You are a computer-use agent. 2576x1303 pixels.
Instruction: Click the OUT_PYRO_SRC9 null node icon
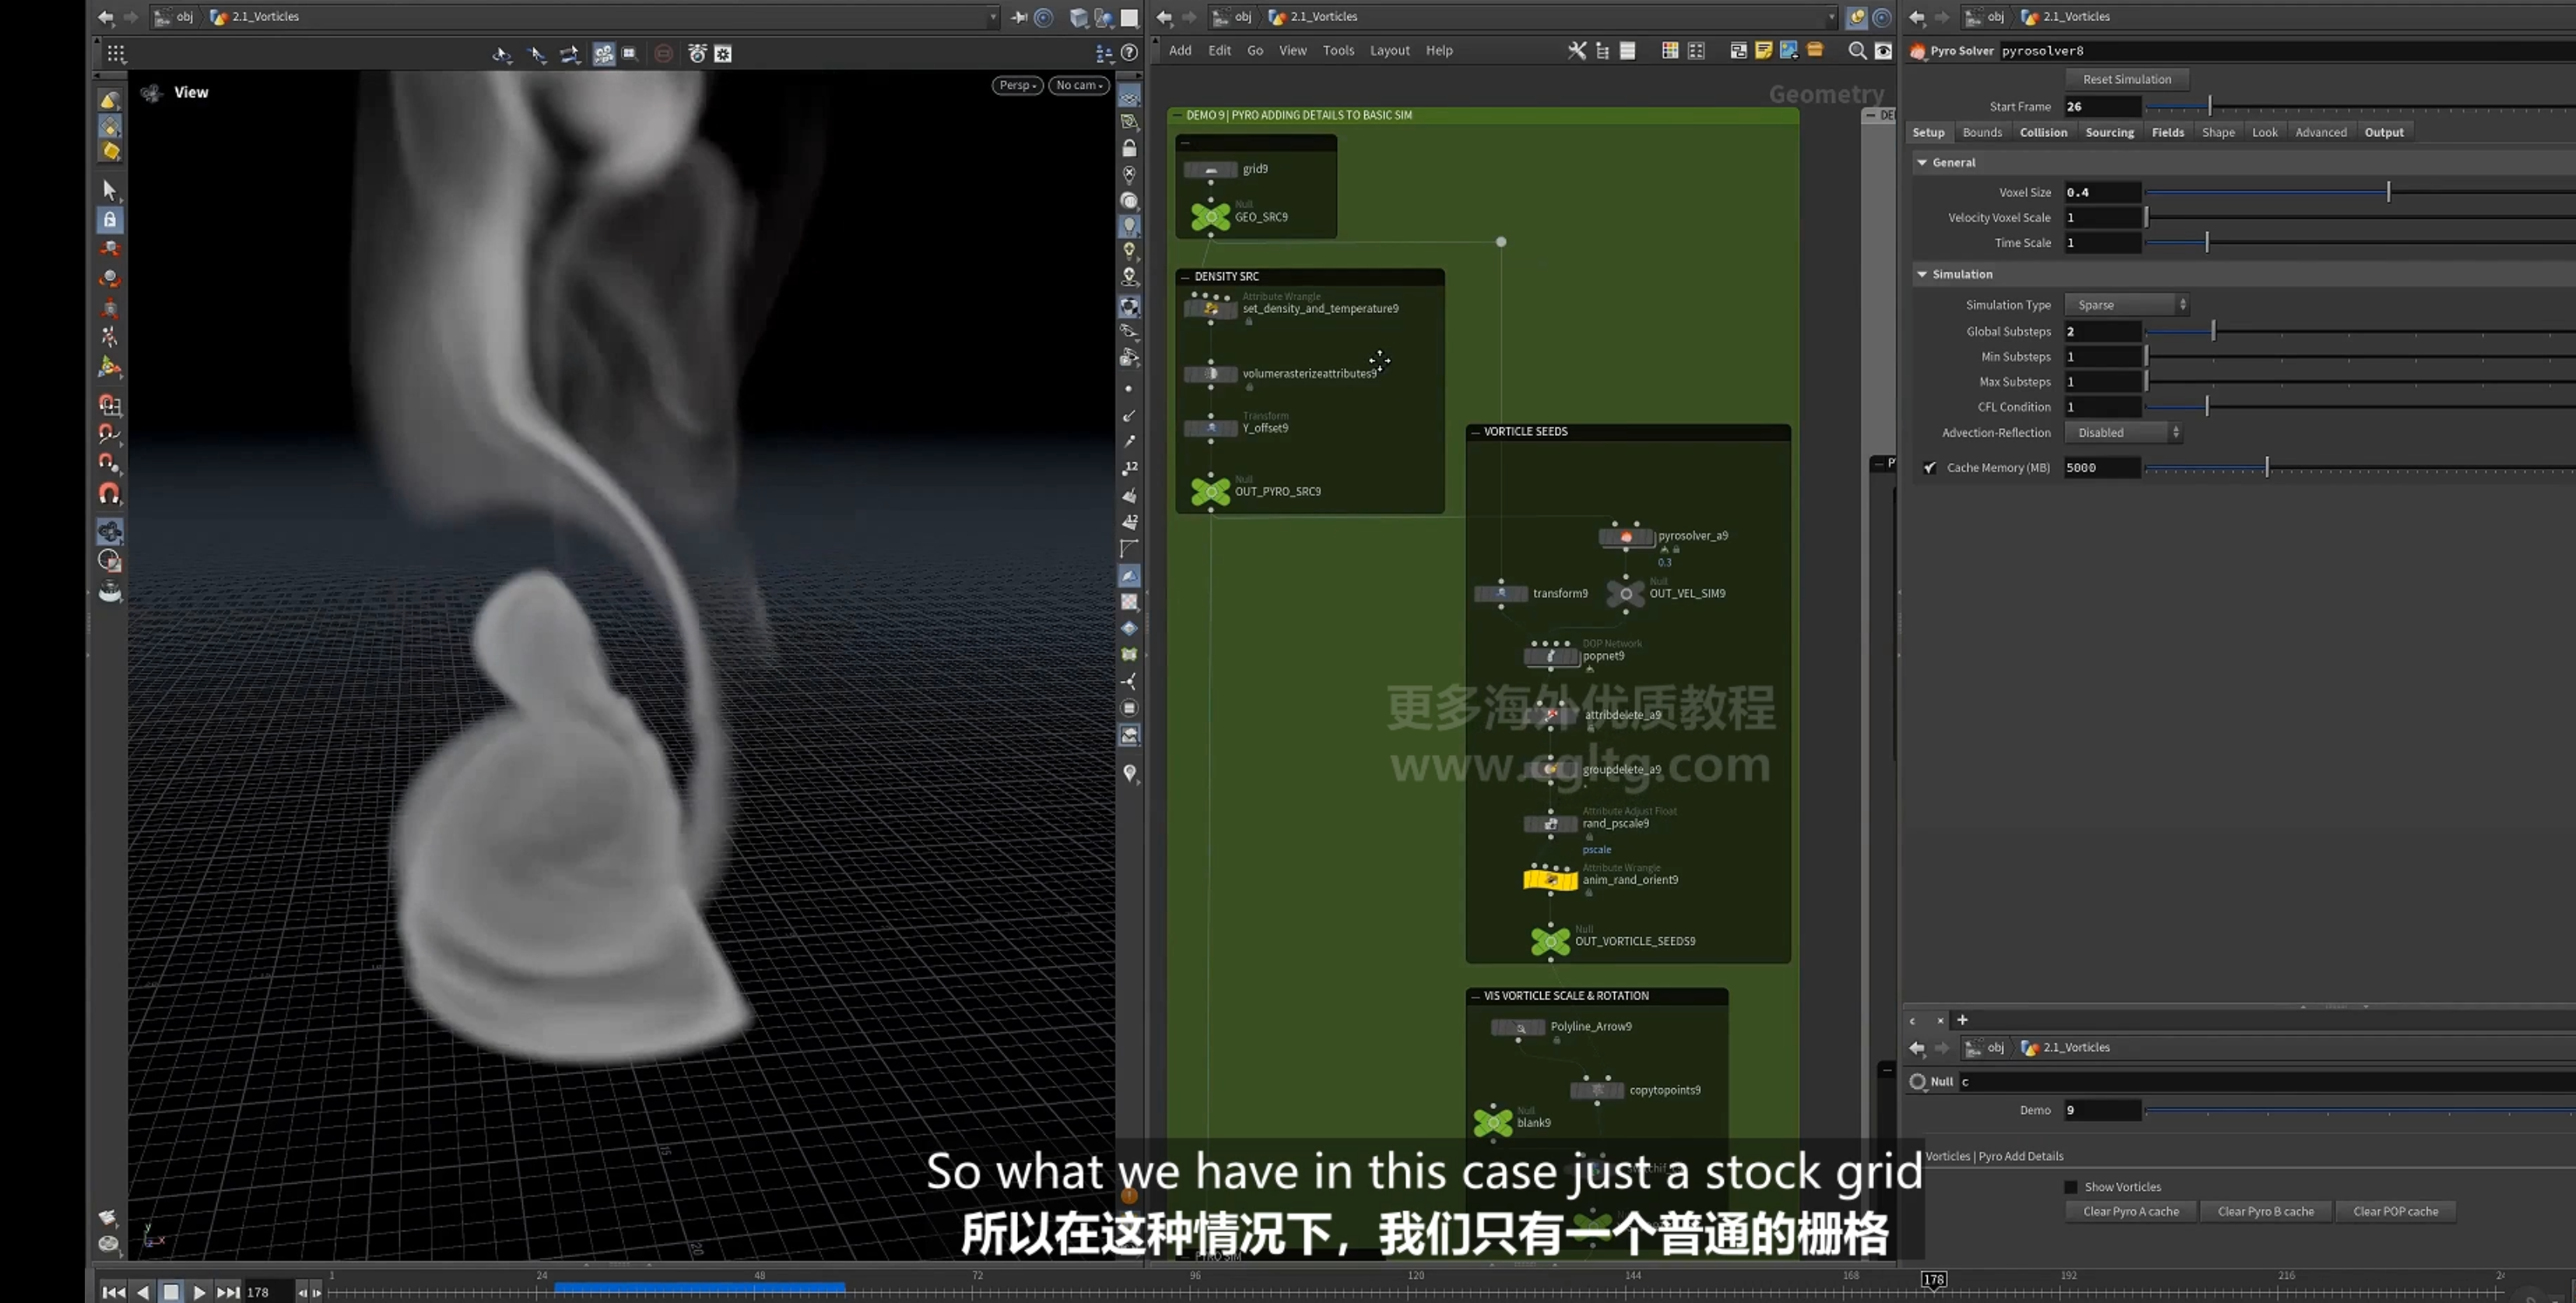[1210, 491]
